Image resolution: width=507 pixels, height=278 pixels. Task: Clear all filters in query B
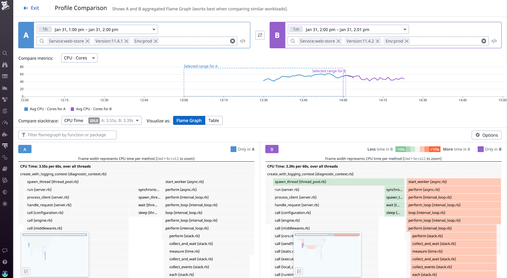484,41
